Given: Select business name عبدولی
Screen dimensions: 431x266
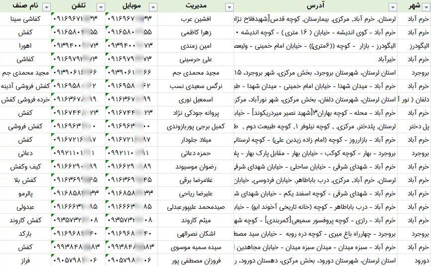Looking at the screenshot, I should [25, 207].
